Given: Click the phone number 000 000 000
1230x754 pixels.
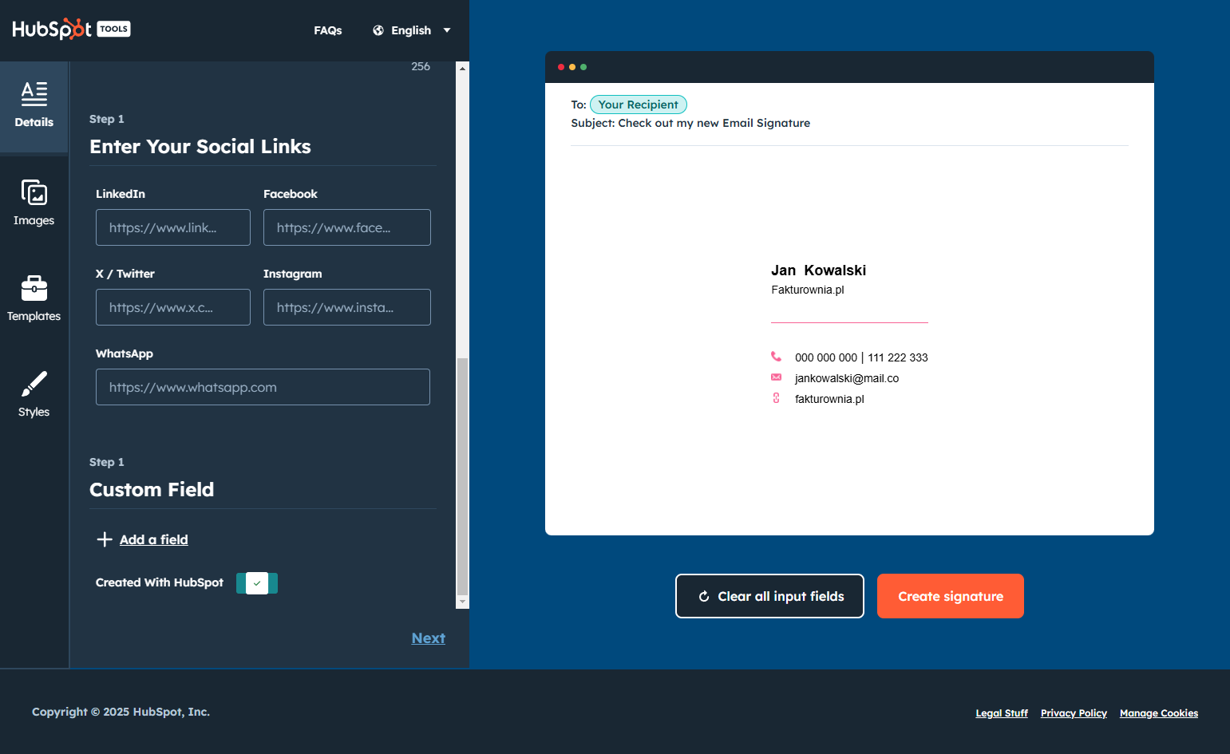Looking at the screenshot, I should coord(826,357).
